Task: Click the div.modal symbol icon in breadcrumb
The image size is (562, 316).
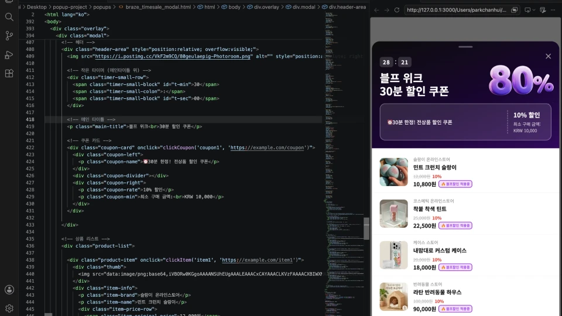Action: pos(288,7)
